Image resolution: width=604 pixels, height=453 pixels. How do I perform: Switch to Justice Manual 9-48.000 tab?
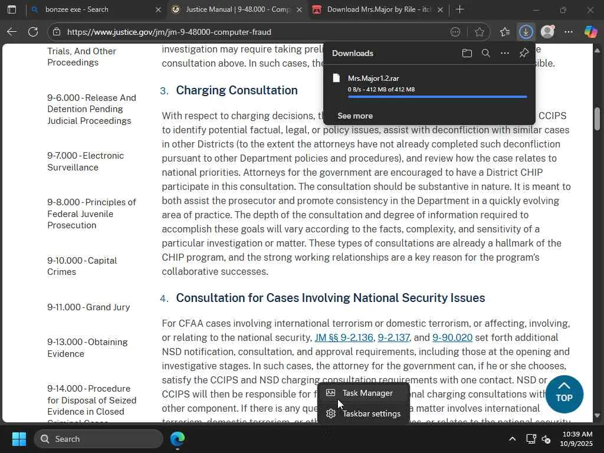[237, 9]
